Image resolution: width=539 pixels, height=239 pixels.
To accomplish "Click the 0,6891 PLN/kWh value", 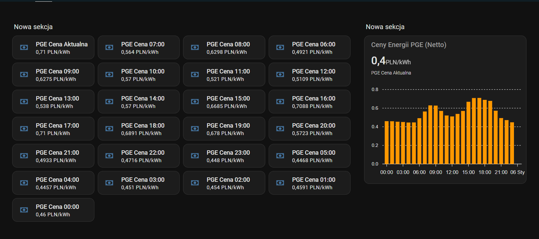I will (141, 133).
